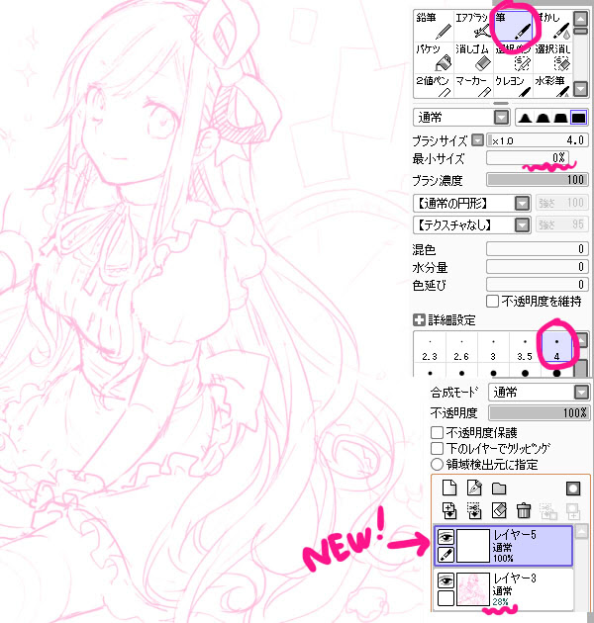Hide レイヤー3 with its eye icon
Image resolution: width=594 pixels, height=623 pixels.
pos(446,580)
